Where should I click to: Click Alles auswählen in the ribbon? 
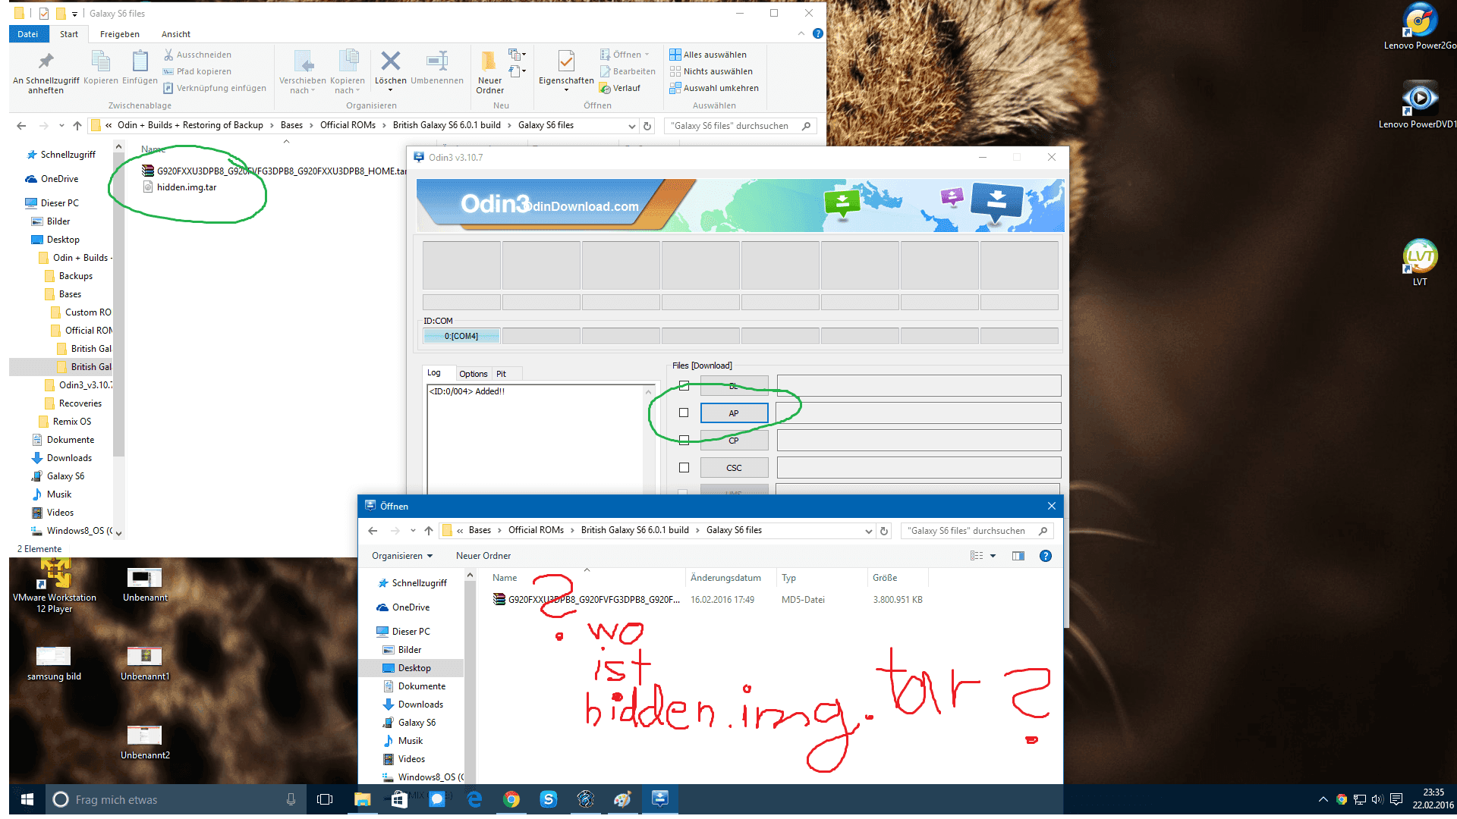tap(708, 55)
